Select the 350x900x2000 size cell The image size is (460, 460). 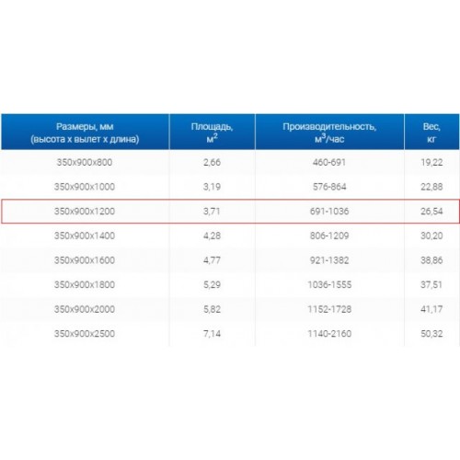coord(85,309)
